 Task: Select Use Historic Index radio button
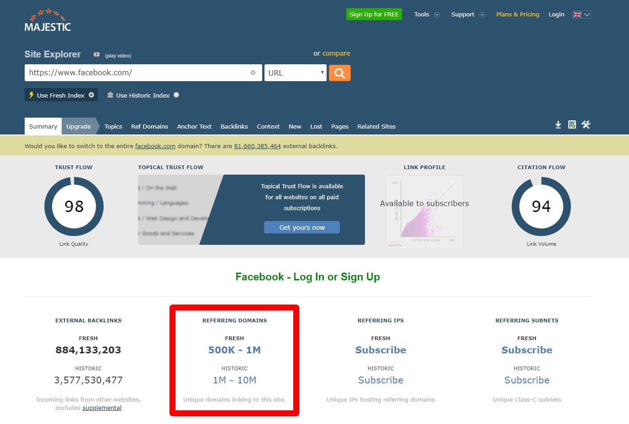click(x=176, y=95)
